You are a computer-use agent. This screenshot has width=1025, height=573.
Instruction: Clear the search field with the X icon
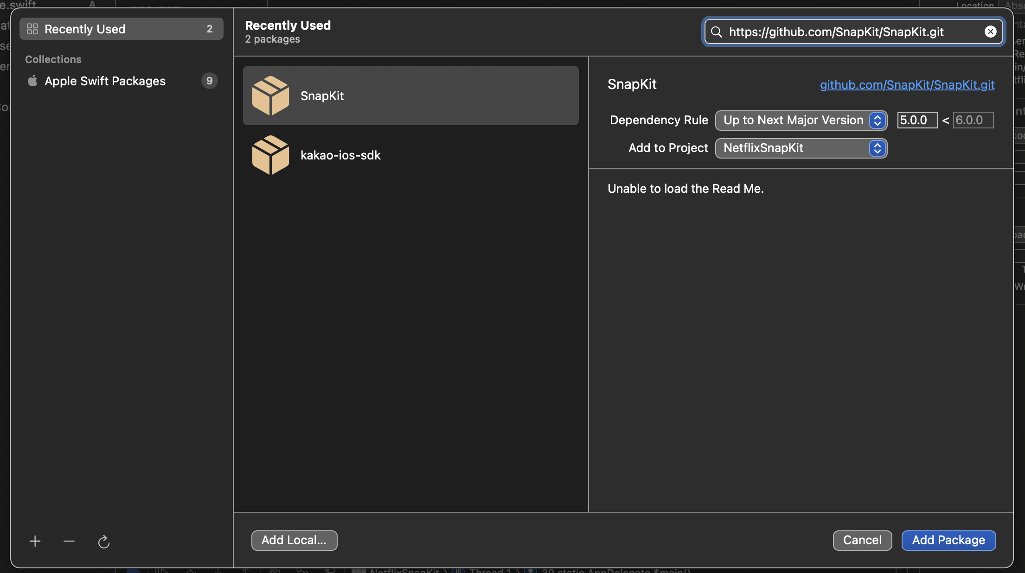(990, 32)
